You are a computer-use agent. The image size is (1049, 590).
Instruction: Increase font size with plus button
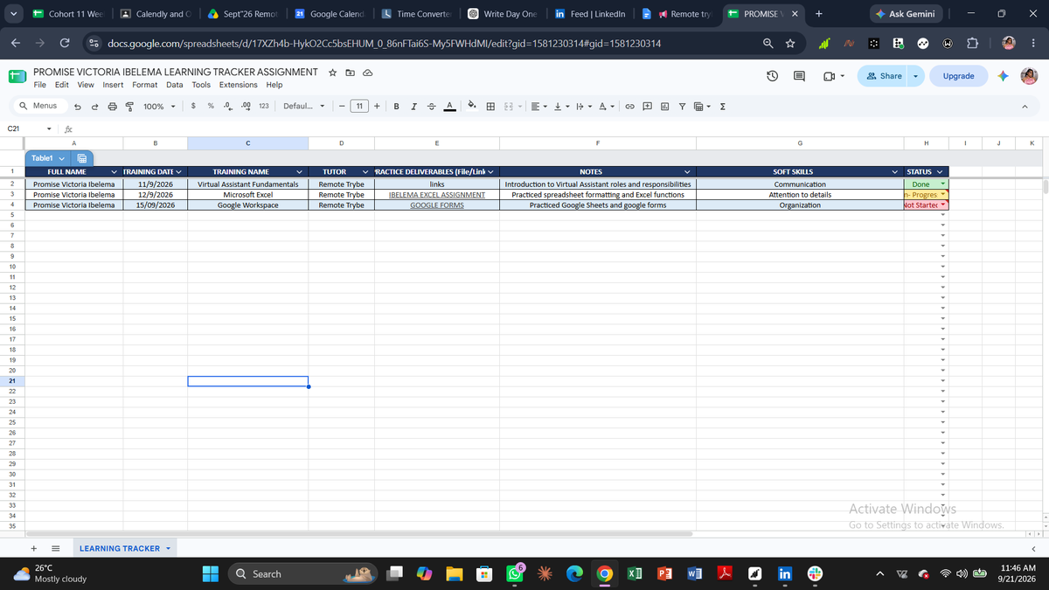pos(377,106)
